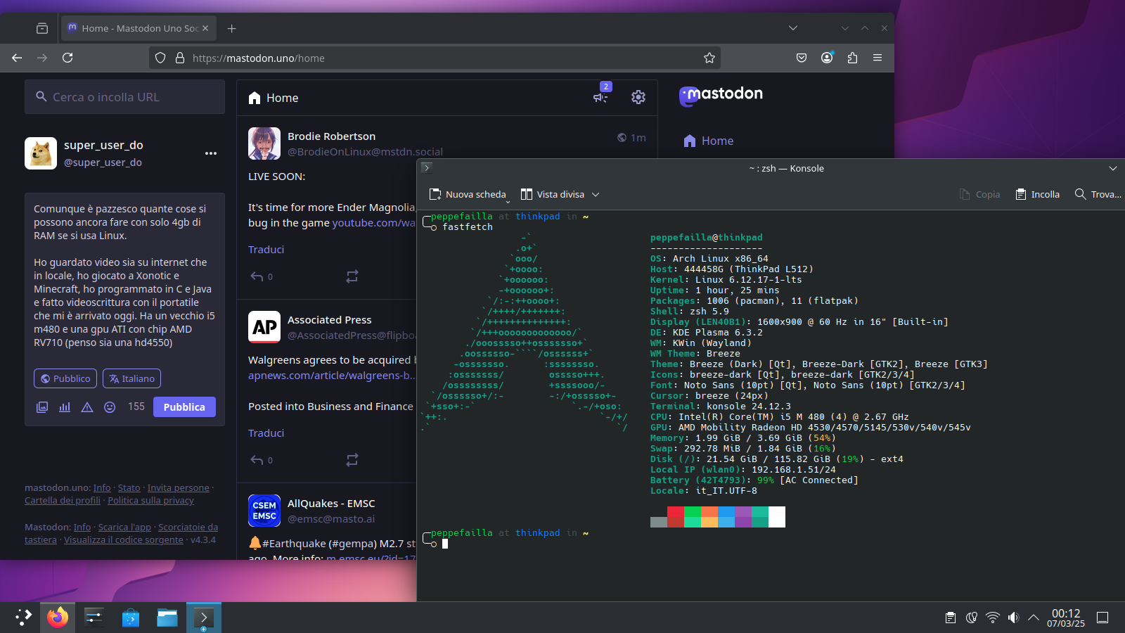Screen dimensions: 1125x633
Task: Translate Associated Press post via Traduci
Action: (x=266, y=433)
